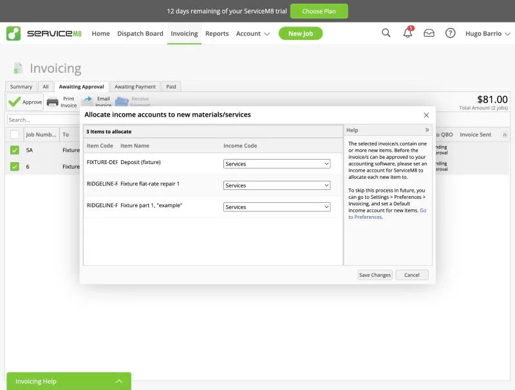Viewport: 515px width, 390px height.
Task: Uncheck the checkbox for job 5A
Action: (15, 150)
